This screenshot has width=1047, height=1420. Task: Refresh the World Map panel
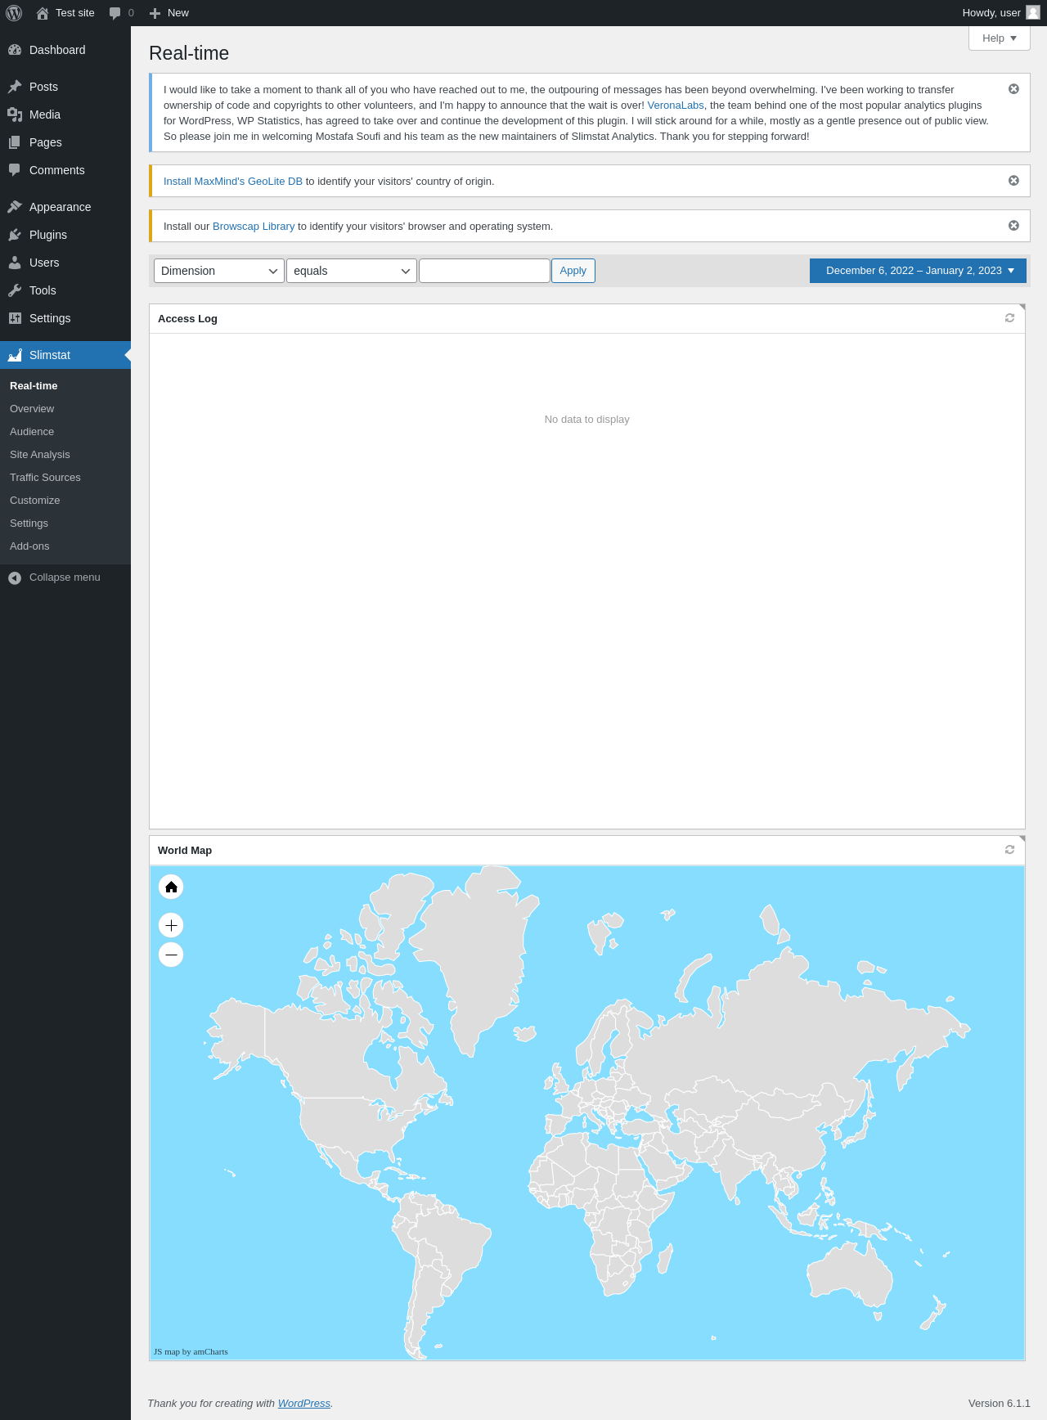coord(1009,850)
